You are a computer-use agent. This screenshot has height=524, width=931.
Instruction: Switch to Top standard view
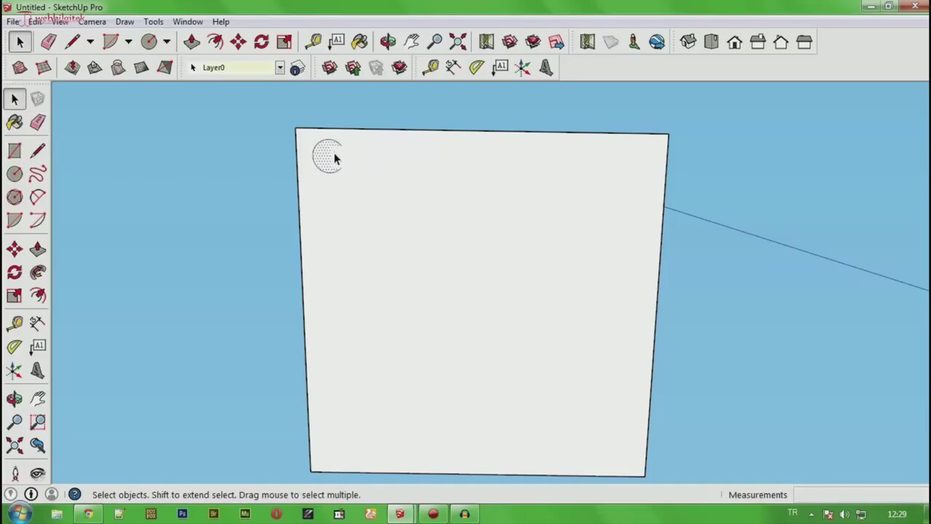pos(711,42)
